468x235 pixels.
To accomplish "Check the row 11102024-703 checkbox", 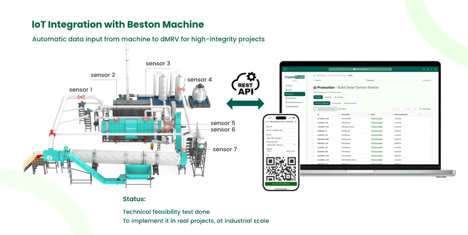I will coord(315,123).
